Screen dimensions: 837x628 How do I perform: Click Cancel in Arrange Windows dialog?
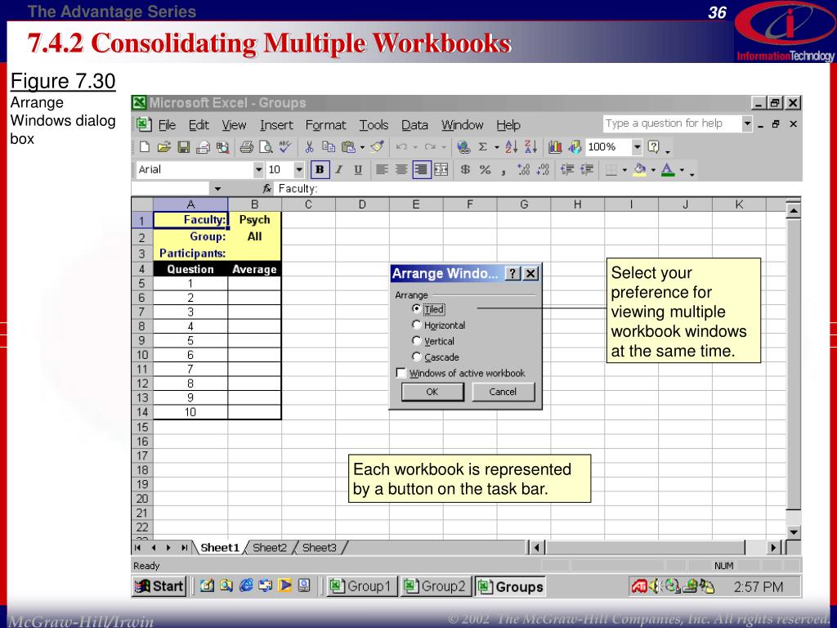pyautogui.click(x=503, y=392)
